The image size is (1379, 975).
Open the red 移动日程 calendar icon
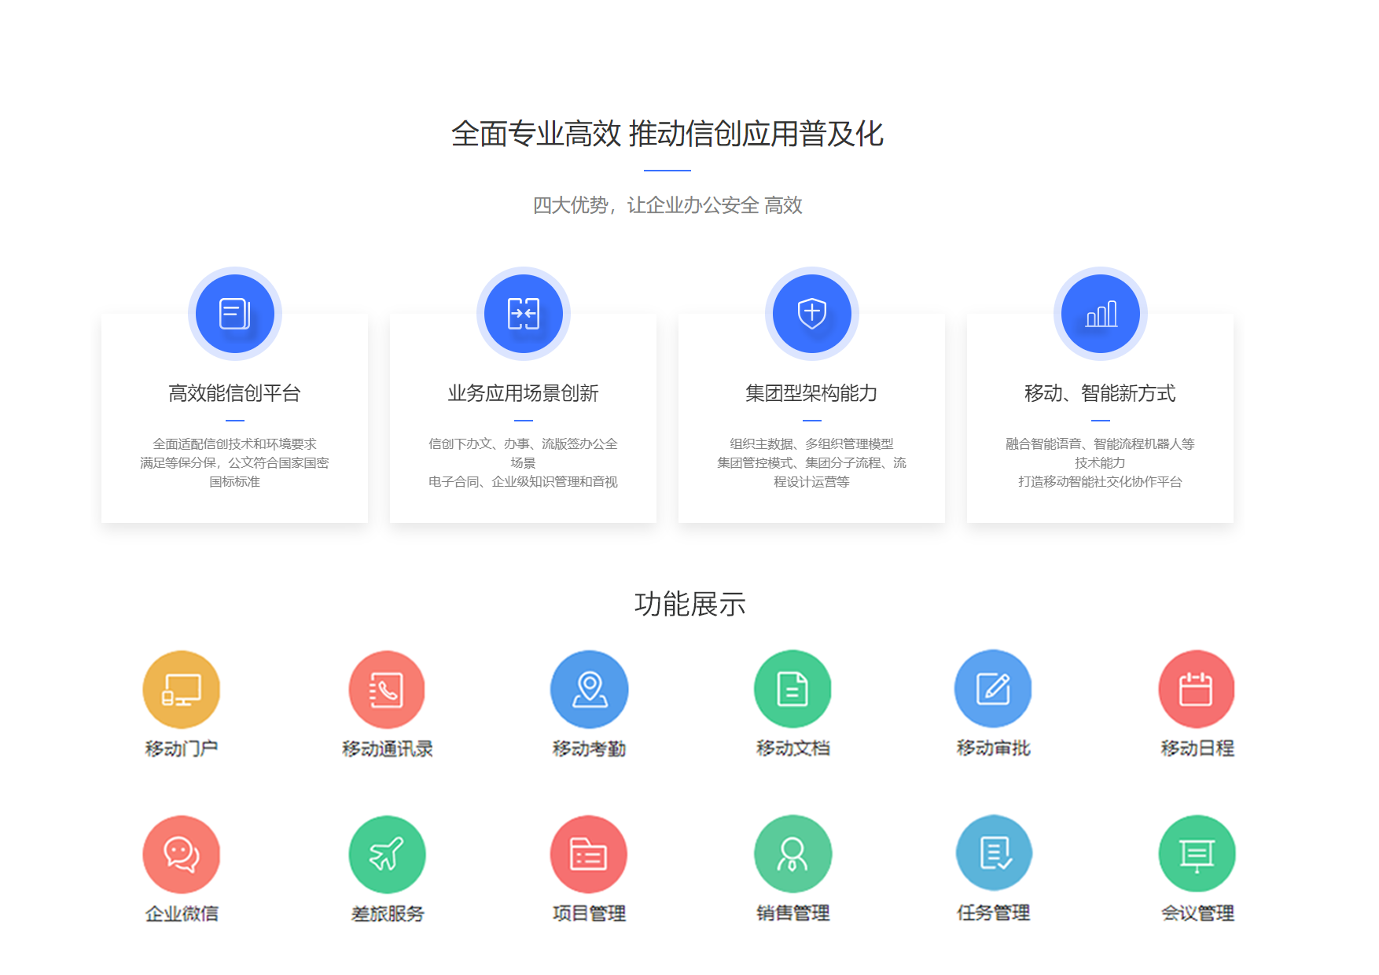tap(1196, 690)
